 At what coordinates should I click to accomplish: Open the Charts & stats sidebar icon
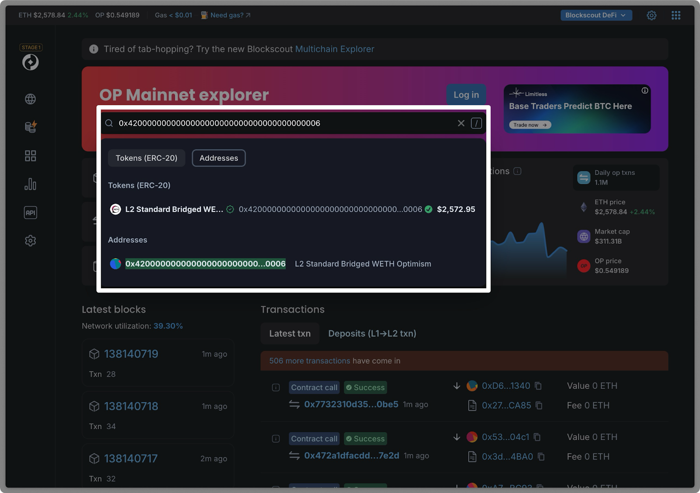pos(30,184)
